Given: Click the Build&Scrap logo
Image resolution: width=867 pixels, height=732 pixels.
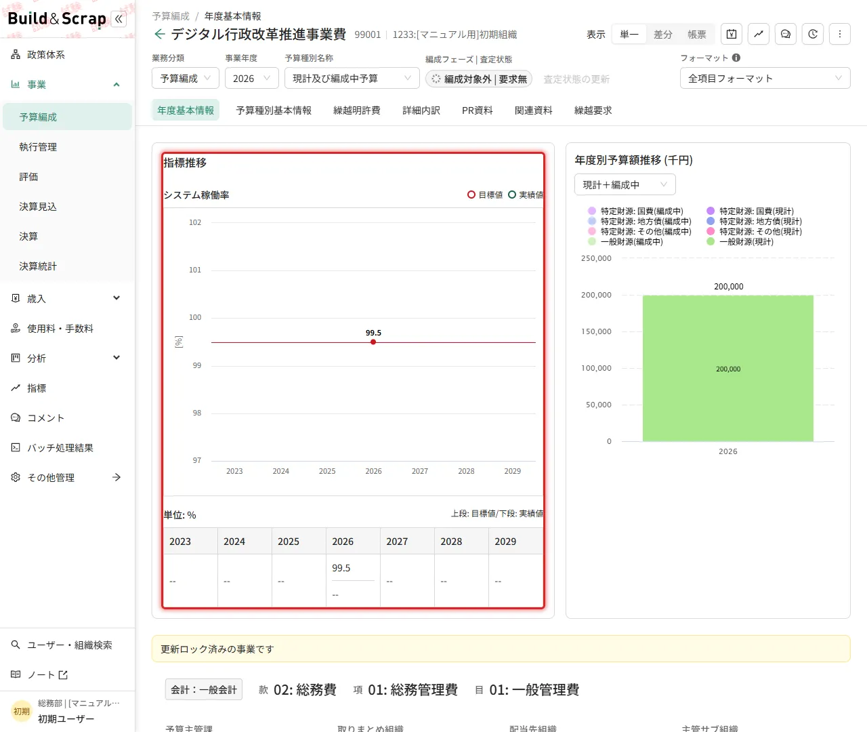Looking at the screenshot, I should coord(56,19).
